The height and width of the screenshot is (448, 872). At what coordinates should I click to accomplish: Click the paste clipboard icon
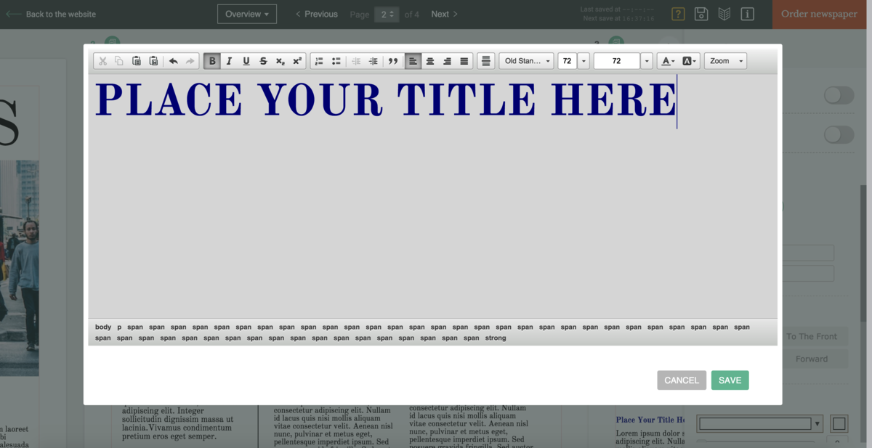[x=136, y=61]
